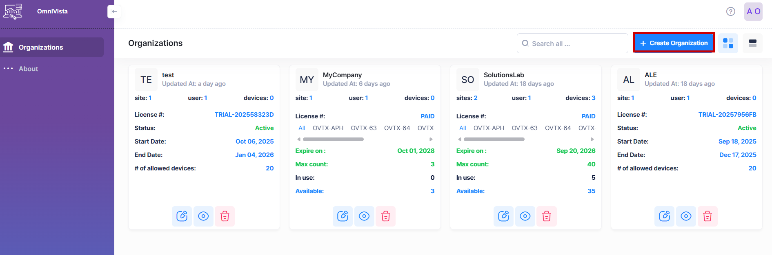Click the Oct 01, 2028 expiry date
772x255 pixels.
coord(416,151)
